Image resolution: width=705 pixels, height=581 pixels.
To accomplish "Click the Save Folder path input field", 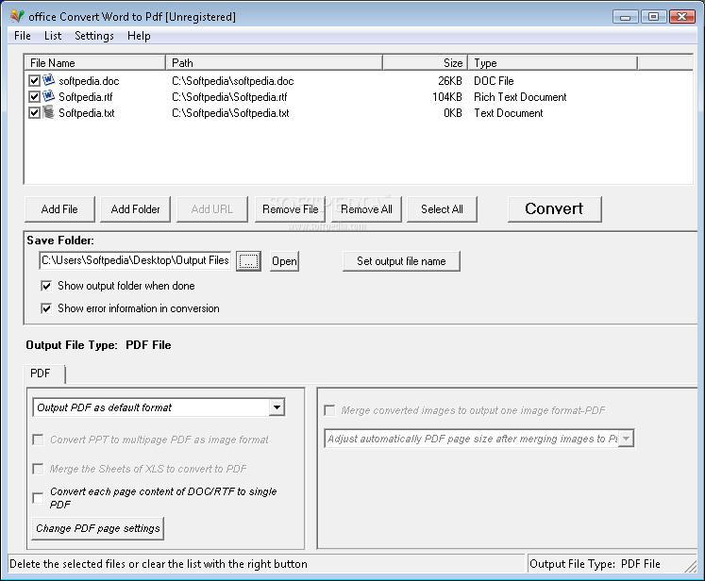I will click(x=134, y=261).
